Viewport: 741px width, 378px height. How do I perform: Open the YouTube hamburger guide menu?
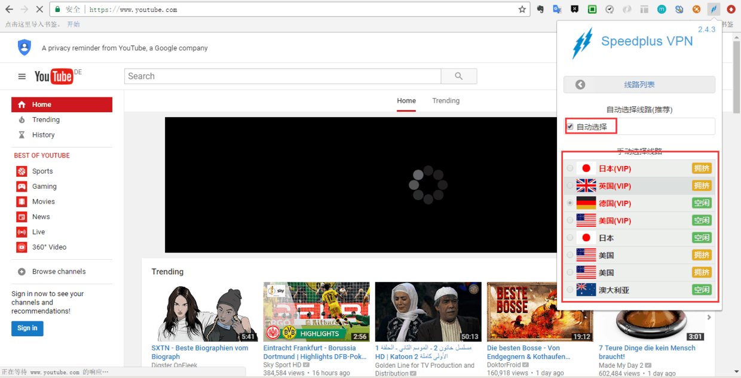coord(22,76)
